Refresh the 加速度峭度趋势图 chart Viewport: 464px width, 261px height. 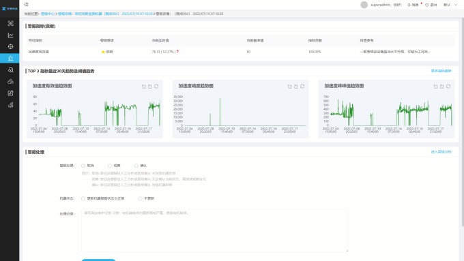click(302, 87)
